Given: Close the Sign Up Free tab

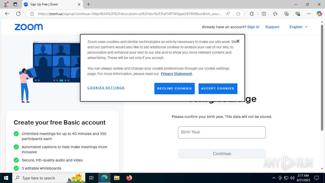Looking at the screenshot, I should coord(79,4).
